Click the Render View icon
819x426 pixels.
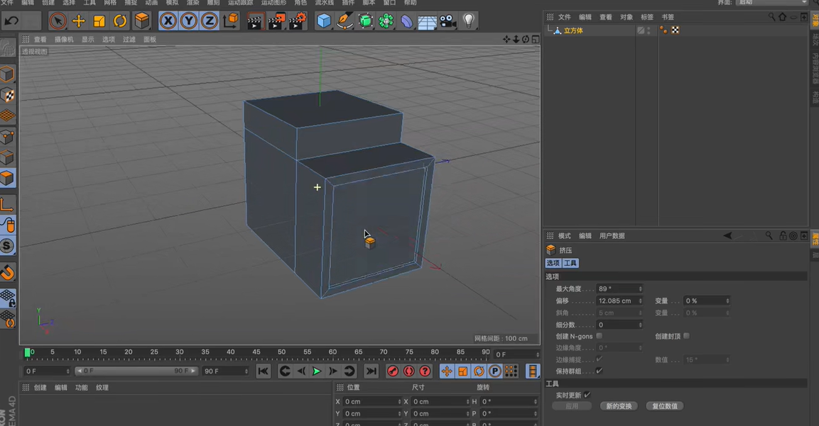(x=254, y=21)
